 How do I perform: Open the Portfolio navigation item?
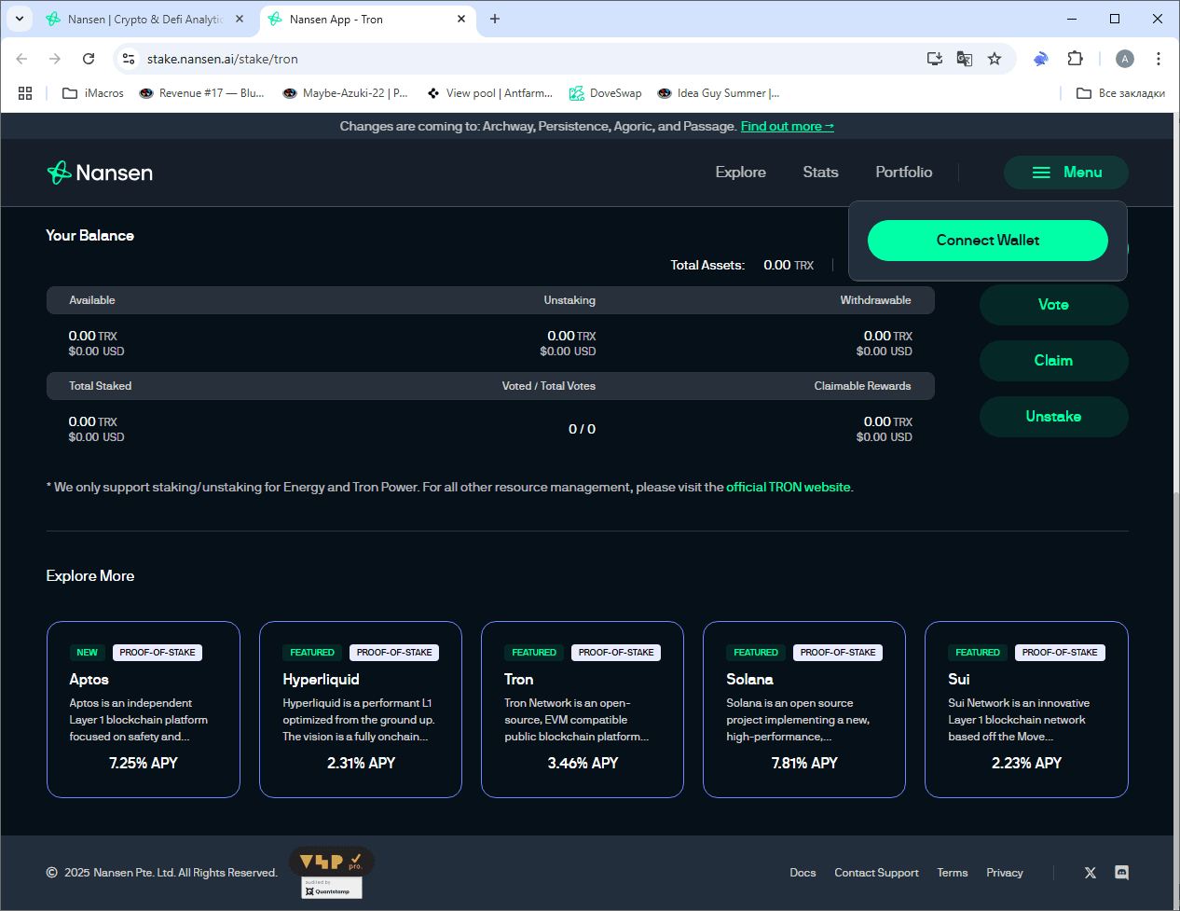tap(904, 173)
